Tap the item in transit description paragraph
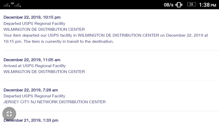219x123 pixels. tap(106, 38)
